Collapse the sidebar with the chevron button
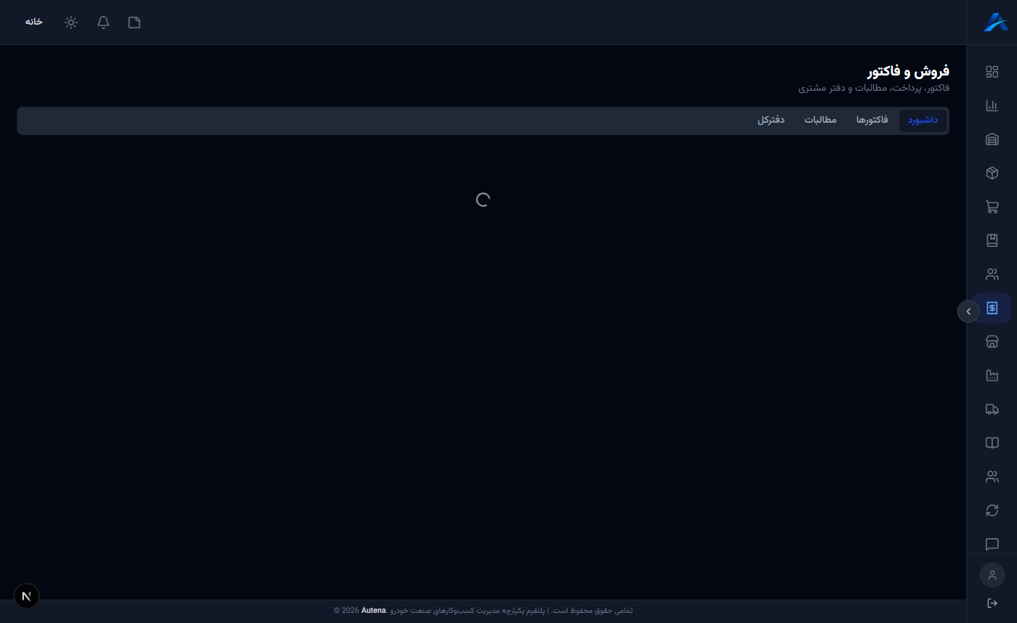Image resolution: width=1017 pixels, height=623 pixels. [968, 311]
